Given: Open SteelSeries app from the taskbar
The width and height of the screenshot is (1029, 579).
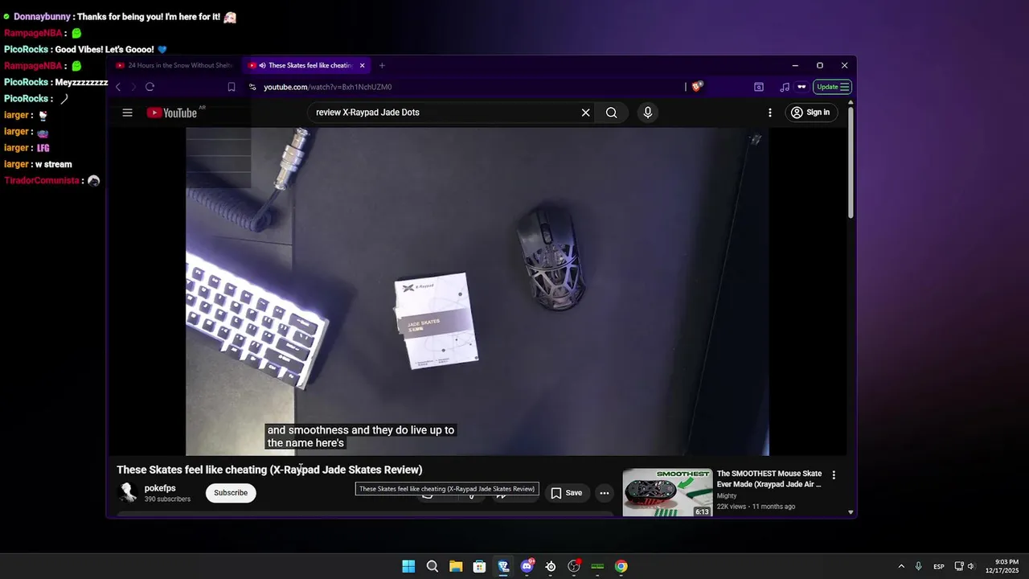Looking at the screenshot, I should 551,566.
